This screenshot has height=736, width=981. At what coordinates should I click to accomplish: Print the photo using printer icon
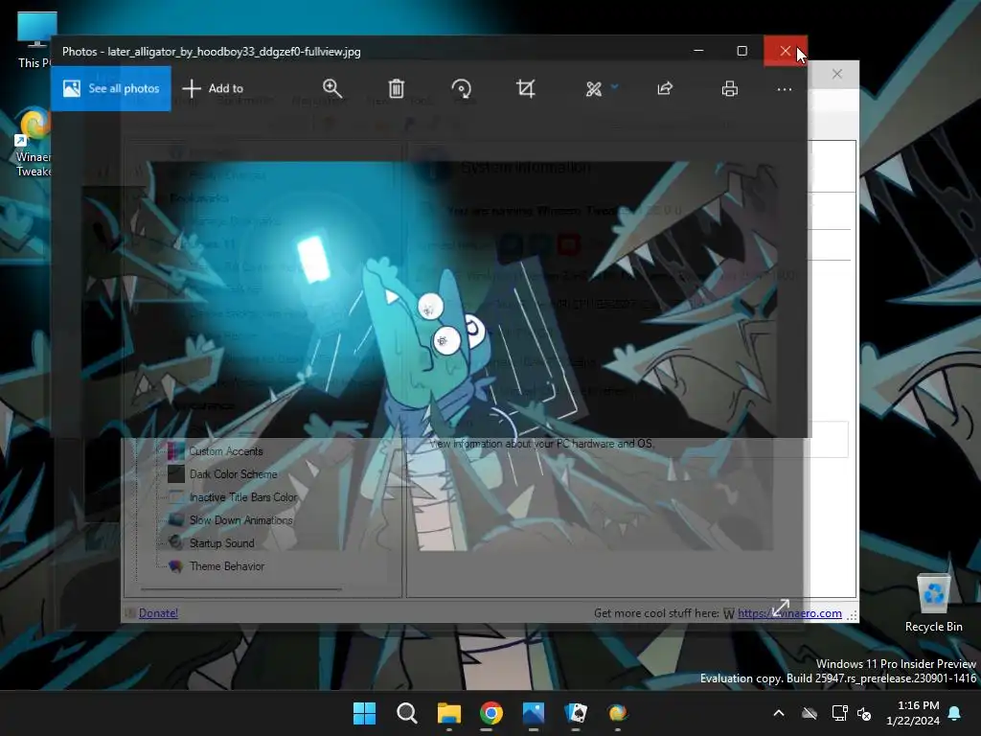pyautogui.click(x=729, y=88)
